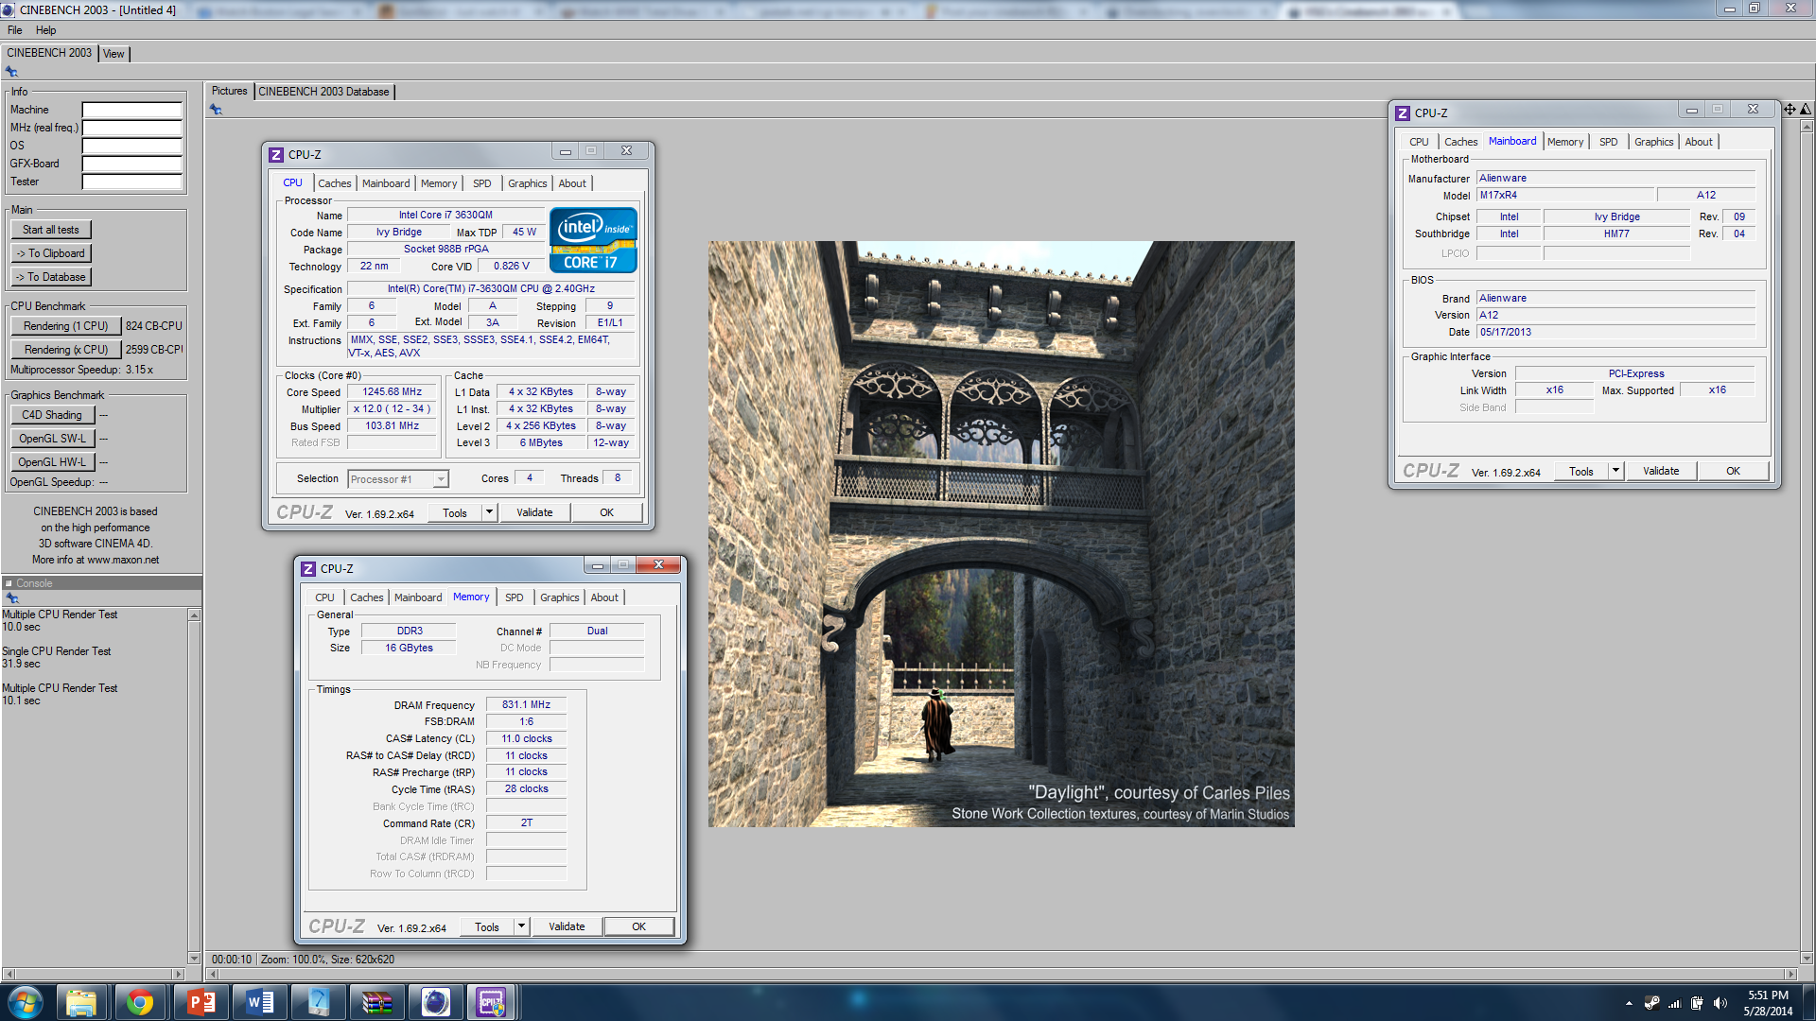Image resolution: width=1816 pixels, height=1021 pixels.
Task: Open the Help menu
Action: (45, 30)
